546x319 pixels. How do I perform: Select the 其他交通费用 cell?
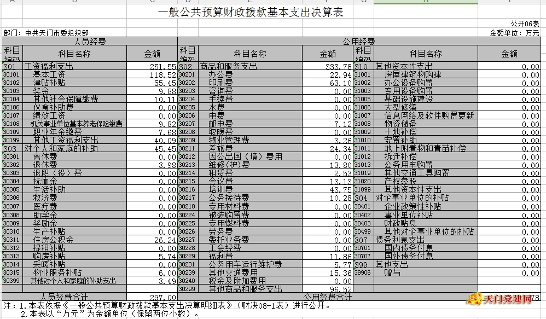click(x=251, y=272)
